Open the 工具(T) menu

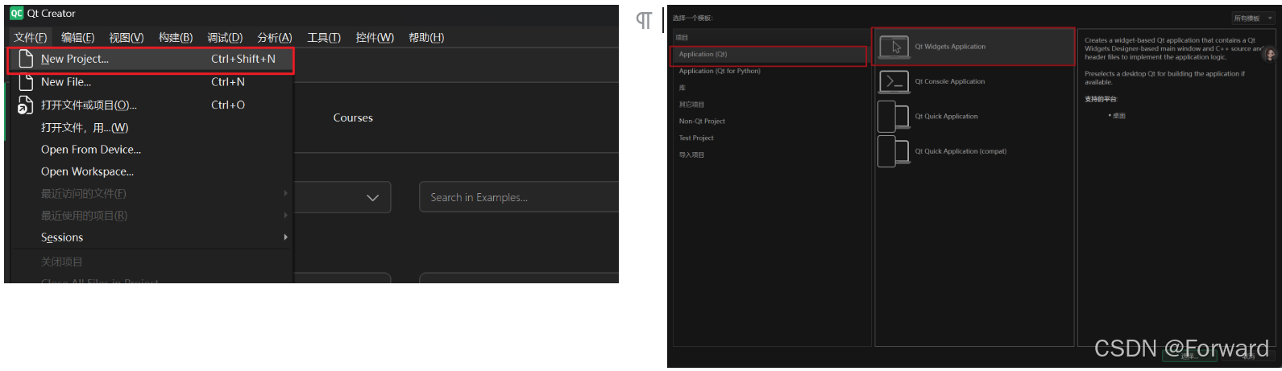pos(324,37)
